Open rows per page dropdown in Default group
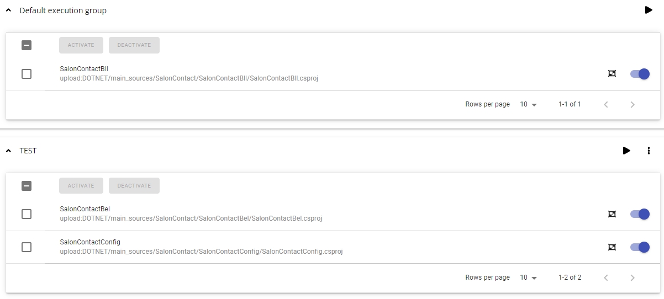This screenshot has width=664, height=299. [x=529, y=104]
